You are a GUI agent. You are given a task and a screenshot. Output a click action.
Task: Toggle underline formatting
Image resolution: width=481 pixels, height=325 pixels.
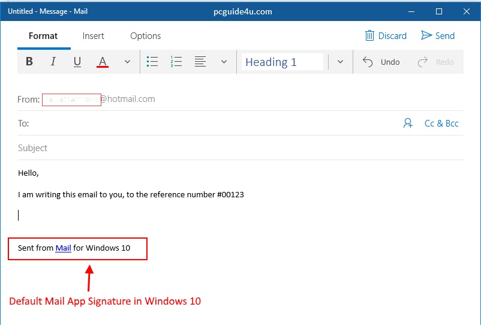pyautogui.click(x=77, y=62)
